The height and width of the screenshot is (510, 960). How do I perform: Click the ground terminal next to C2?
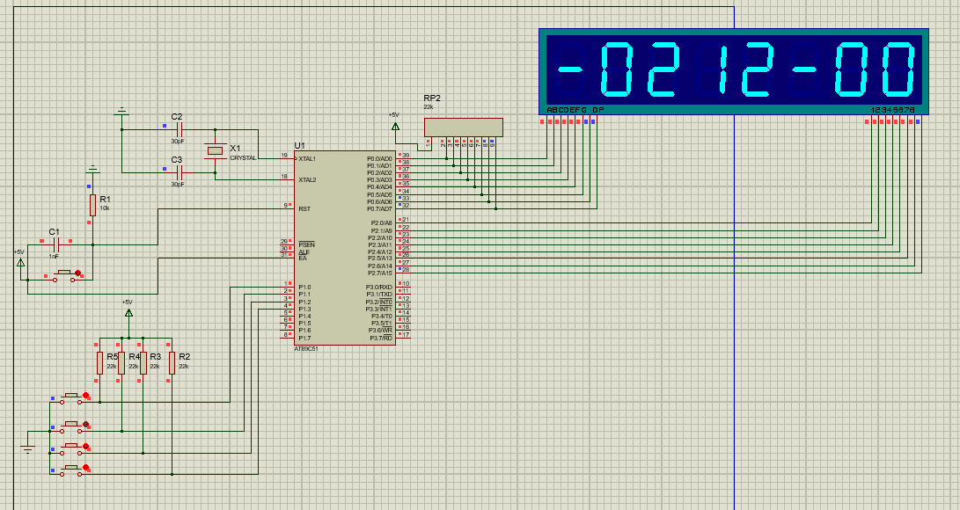click(x=121, y=112)
